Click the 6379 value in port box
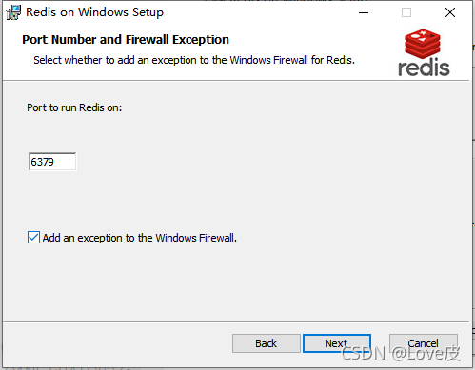Screen dimensions: 475x370 click(x=42, y=162)
